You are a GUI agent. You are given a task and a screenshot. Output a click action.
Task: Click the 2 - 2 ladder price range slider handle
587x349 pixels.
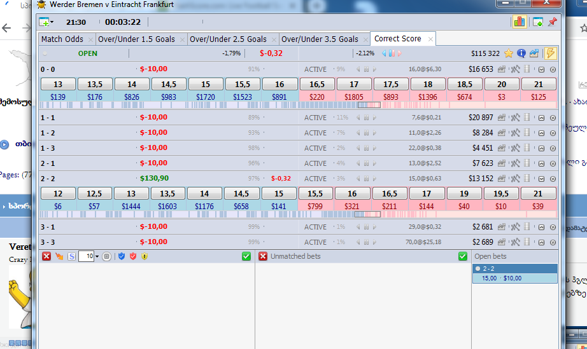point(367,214)
